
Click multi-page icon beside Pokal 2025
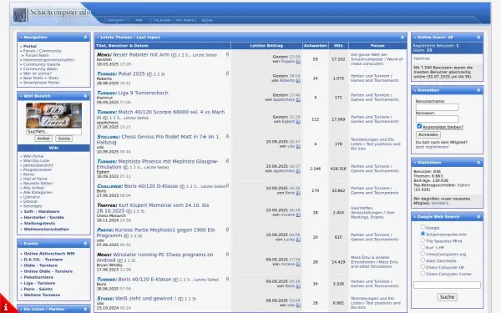(149, 74)
